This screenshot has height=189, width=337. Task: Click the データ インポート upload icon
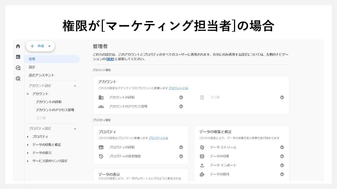[x=202, y=165]
